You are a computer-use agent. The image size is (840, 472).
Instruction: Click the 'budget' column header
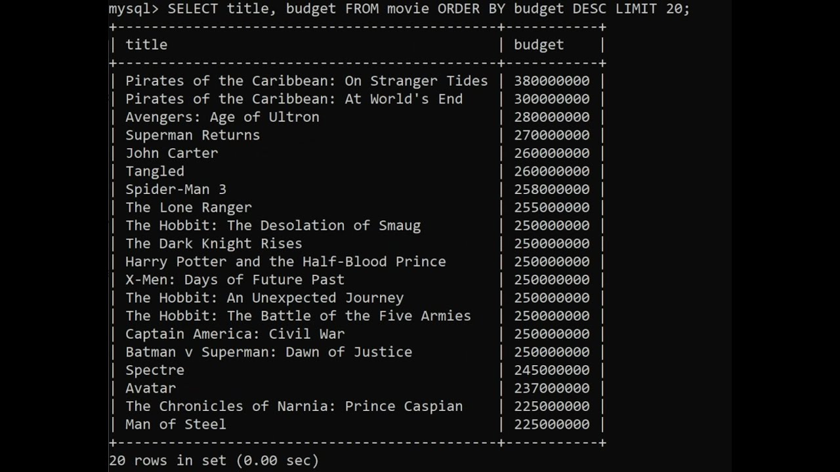[x=538, y=45]
